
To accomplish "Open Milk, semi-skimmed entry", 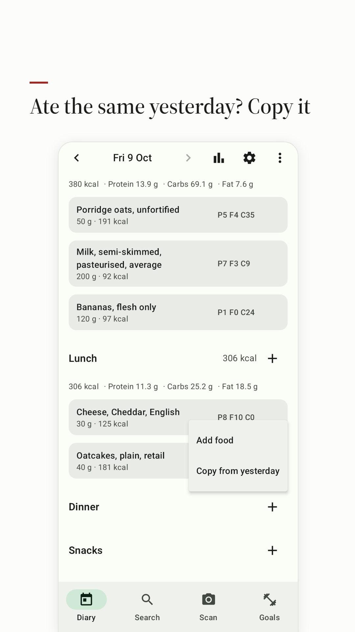I will 178,264.
